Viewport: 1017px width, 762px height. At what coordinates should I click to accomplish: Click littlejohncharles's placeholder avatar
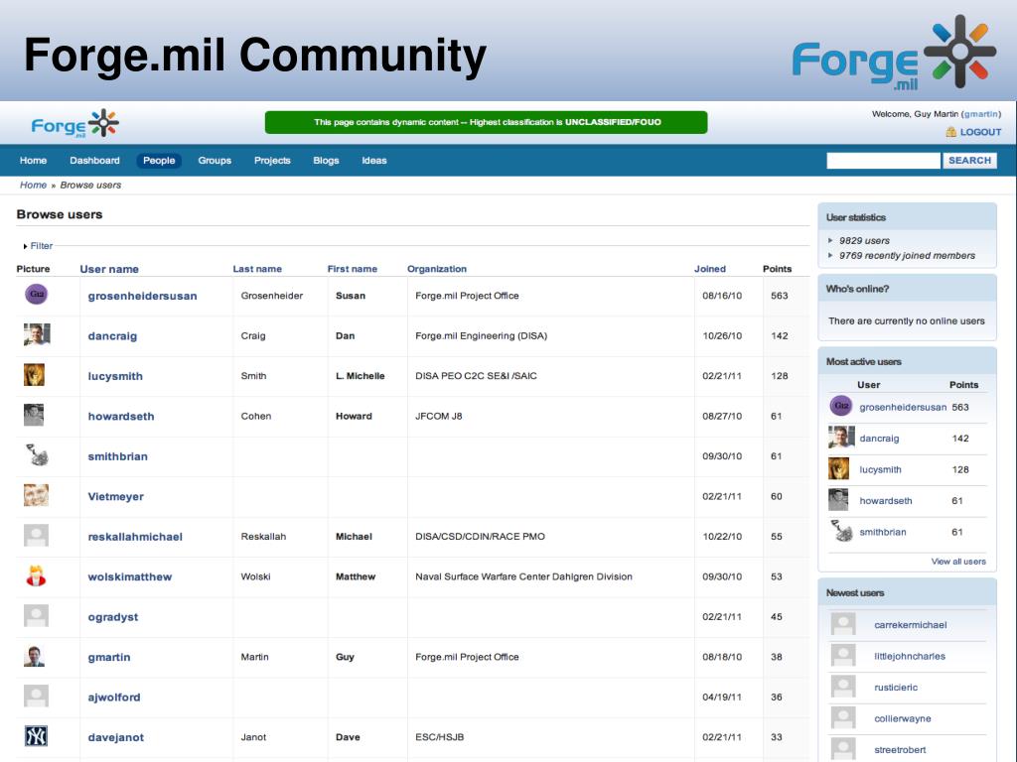[843, 655]
